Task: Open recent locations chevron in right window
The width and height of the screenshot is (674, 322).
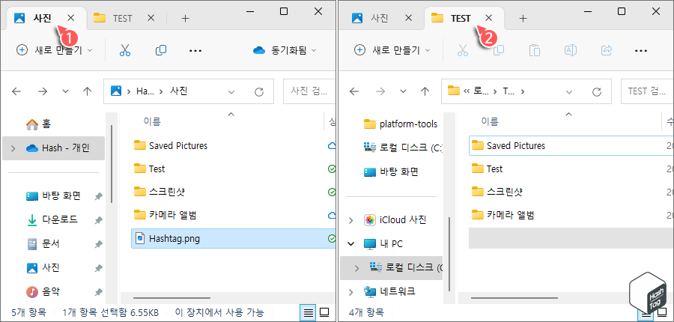Action: pos(403,91)
